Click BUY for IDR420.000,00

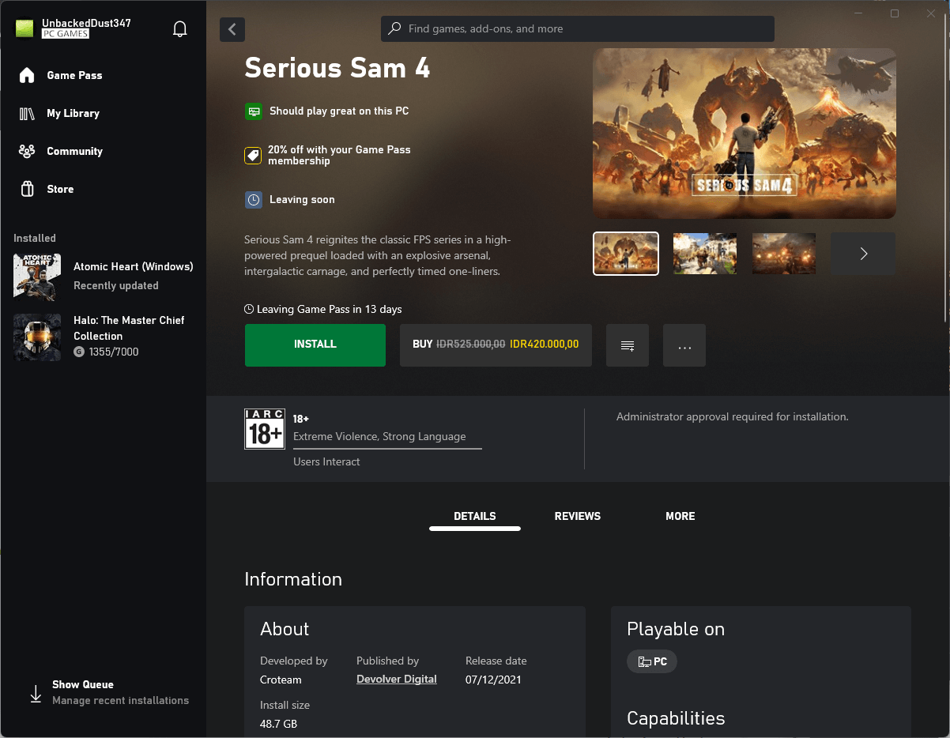pyautogui.click(x=496, y=345)
